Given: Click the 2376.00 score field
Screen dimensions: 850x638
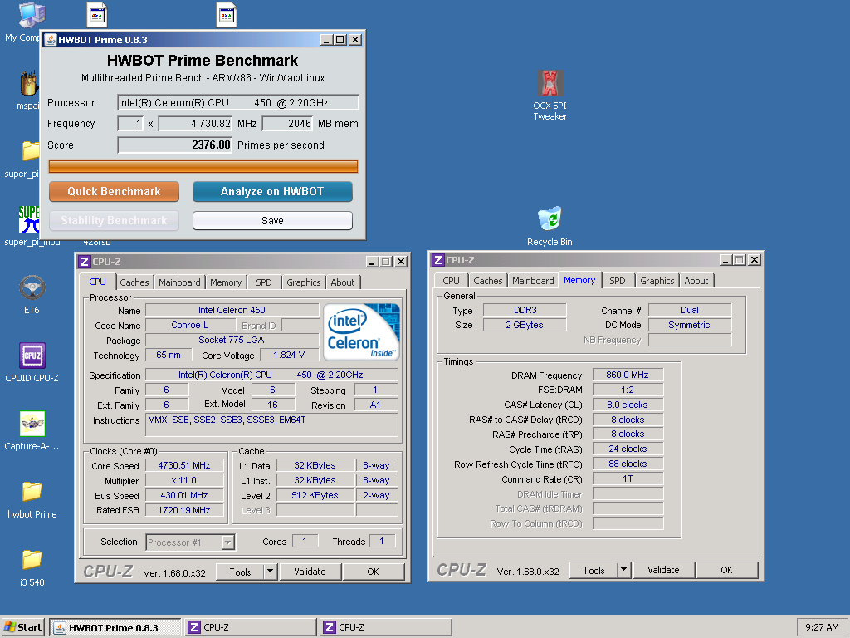Looking at the screenshot, I should coord(174,145).
